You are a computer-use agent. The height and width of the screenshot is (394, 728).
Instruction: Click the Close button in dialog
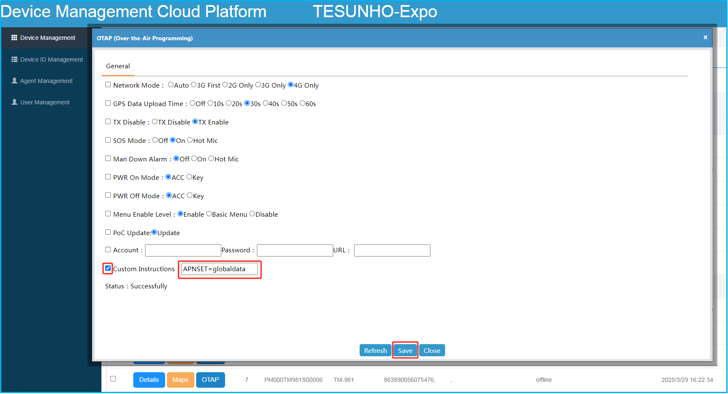pyautogui.click(x=432, y=350)
